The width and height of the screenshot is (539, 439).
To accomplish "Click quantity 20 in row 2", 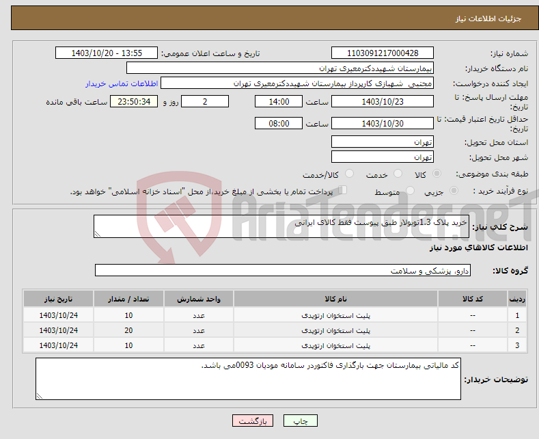I will click(x=128, y=330).
